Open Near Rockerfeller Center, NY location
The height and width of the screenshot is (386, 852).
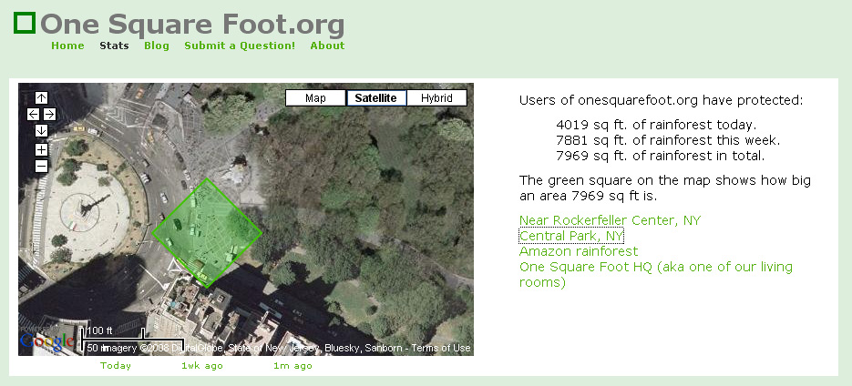[x=610, y=220]
